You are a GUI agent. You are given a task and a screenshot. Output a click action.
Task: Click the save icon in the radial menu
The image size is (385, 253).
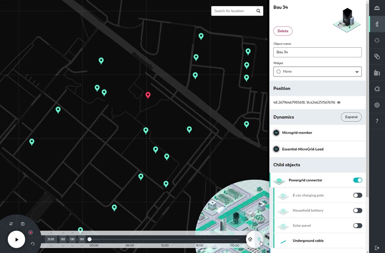pyautogui.click(x=22, y=224)
